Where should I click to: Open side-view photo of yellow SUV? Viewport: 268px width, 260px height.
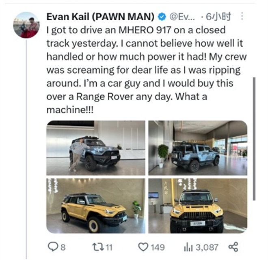(x=96, y=205)
